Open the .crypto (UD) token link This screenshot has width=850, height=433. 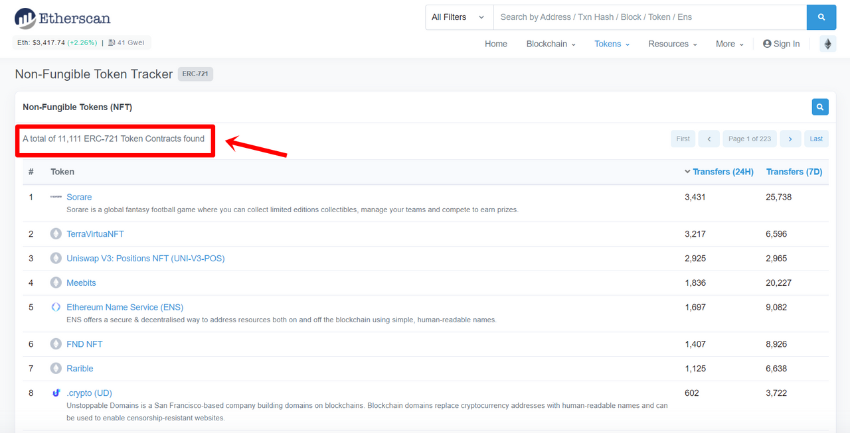click(x=89, y=393)
